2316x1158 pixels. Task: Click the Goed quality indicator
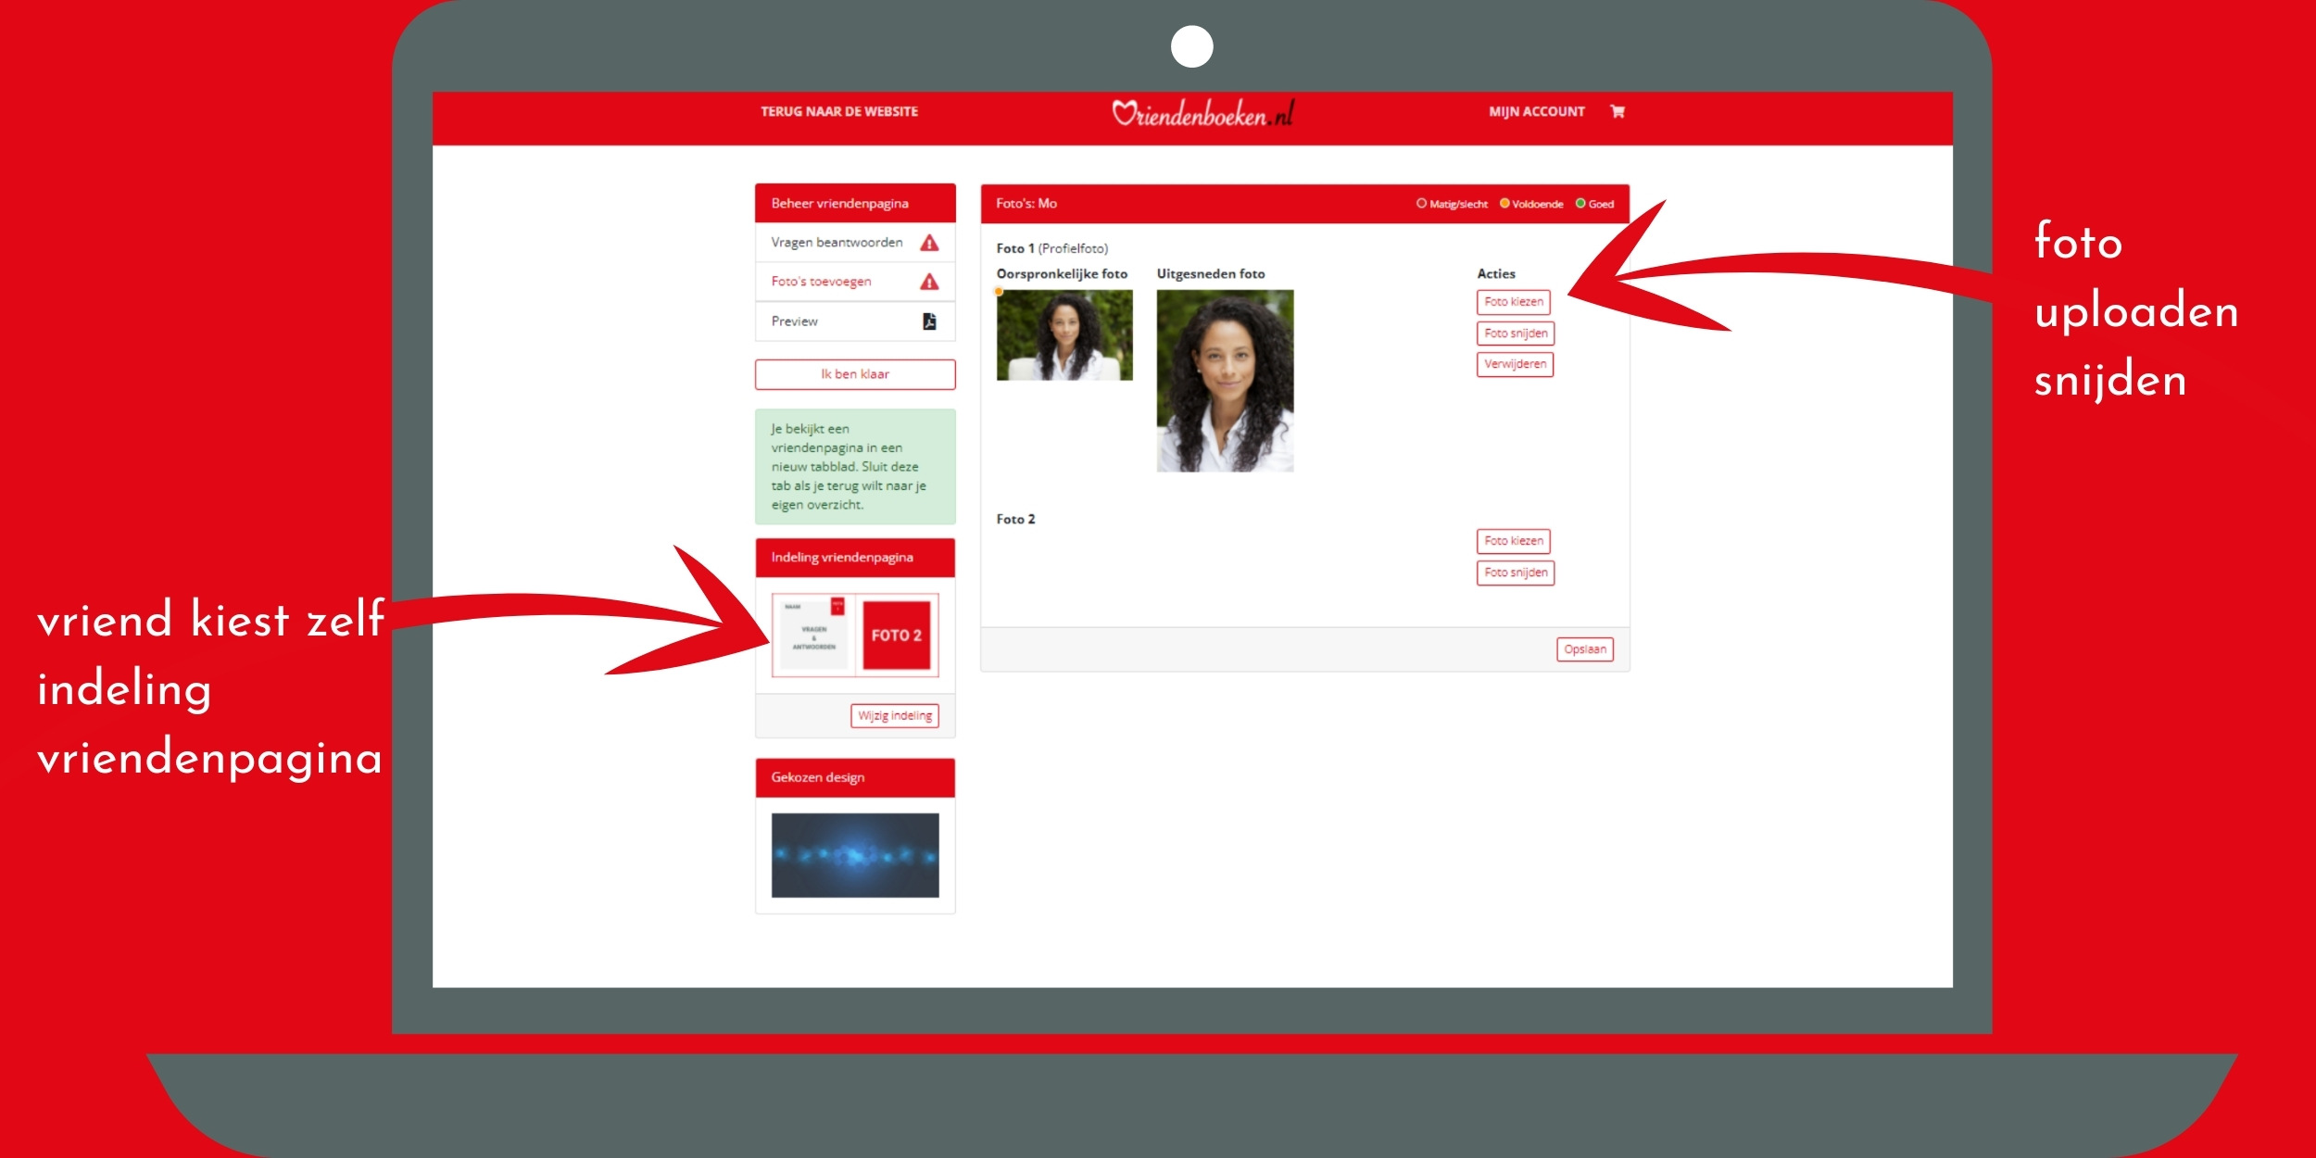(x=1594, y=204)
